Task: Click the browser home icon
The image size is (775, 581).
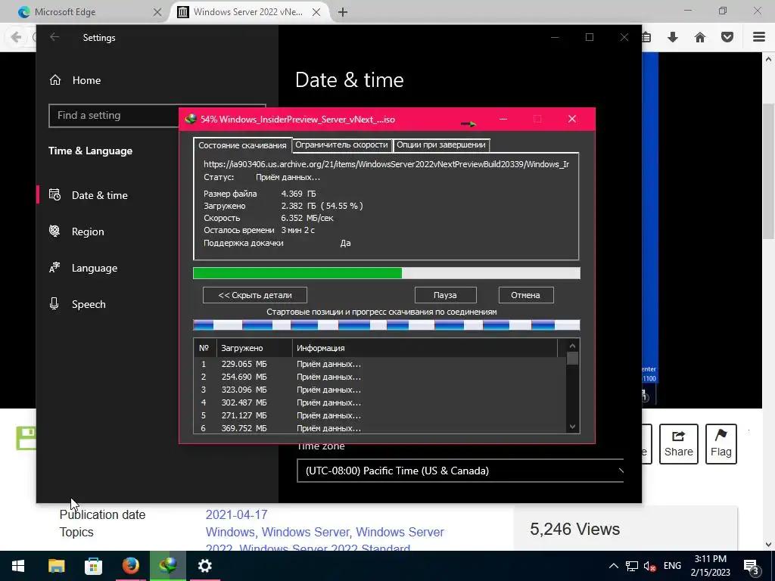Action: pyautogui.click(x=700, y=37)
